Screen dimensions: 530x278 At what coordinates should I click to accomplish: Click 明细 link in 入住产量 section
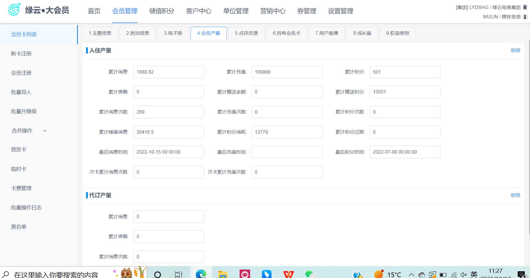[x=515, y=51]
